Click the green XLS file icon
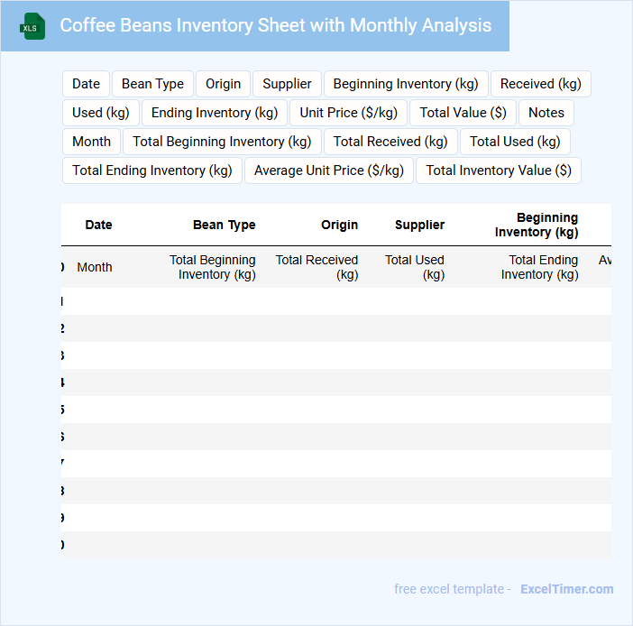This screenshot has height=626, width=633. [32, 26]
